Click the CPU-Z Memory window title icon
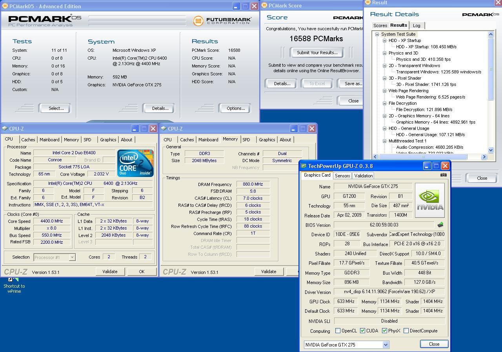The height and width of the screenshot is (352, 502). (x=164, y=128)
